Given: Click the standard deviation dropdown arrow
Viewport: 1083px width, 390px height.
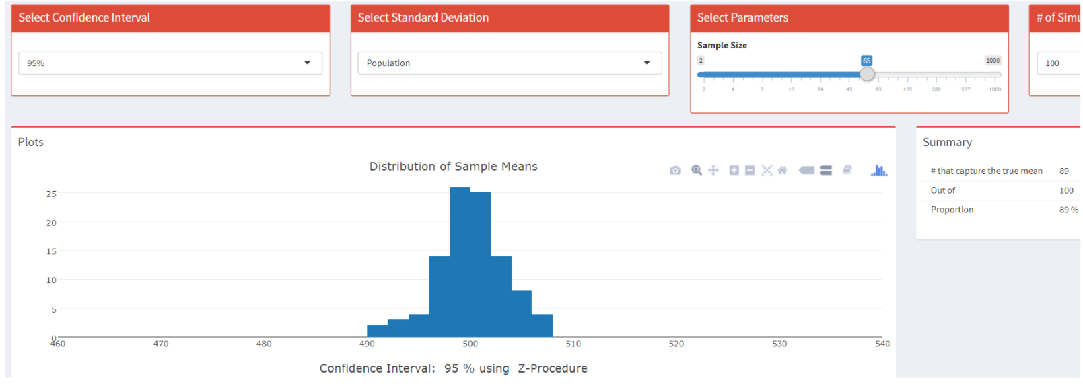Looking at the screenshot, I should (x=647, y=63).
